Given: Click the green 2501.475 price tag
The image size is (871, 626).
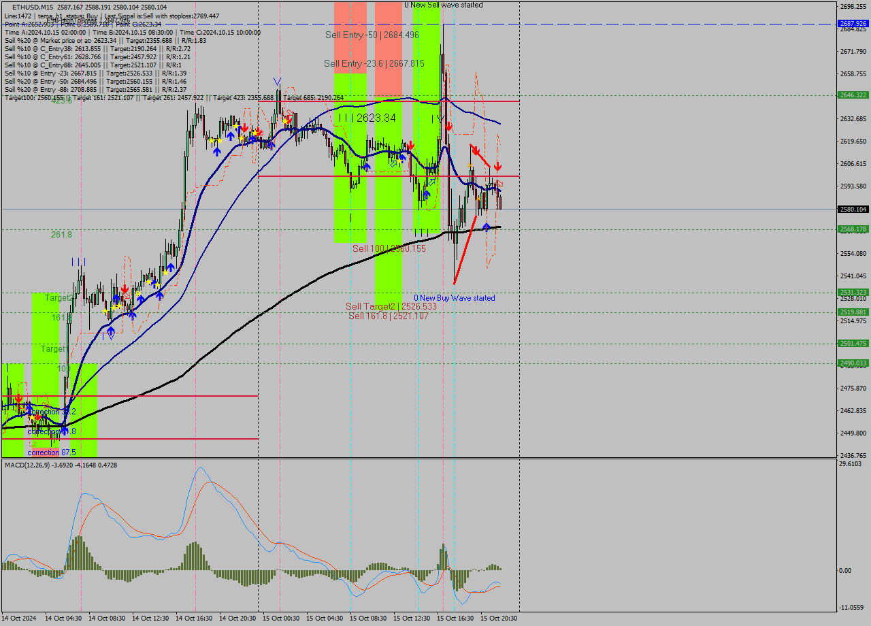Looking at the screenshot, I should [853, 343].
